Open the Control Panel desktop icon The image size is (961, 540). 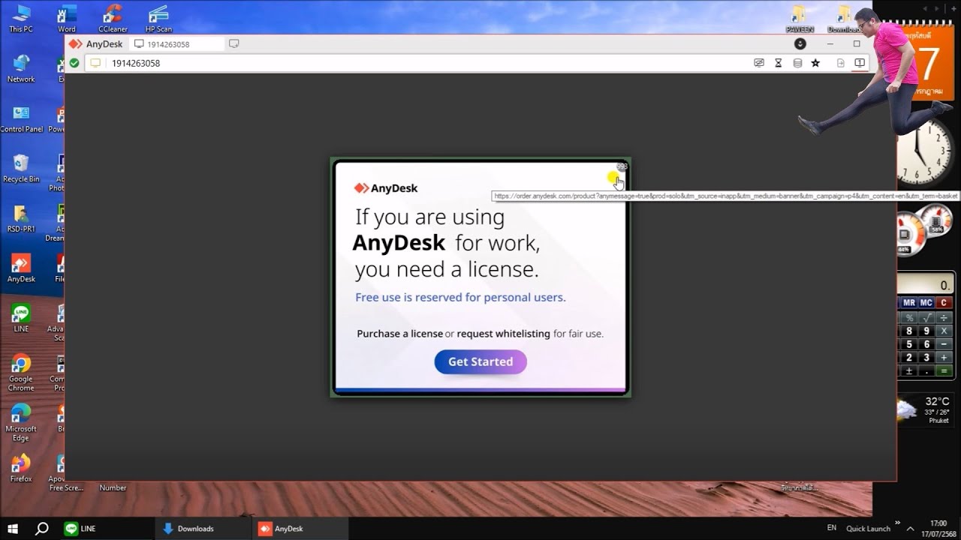pos(21,118)
